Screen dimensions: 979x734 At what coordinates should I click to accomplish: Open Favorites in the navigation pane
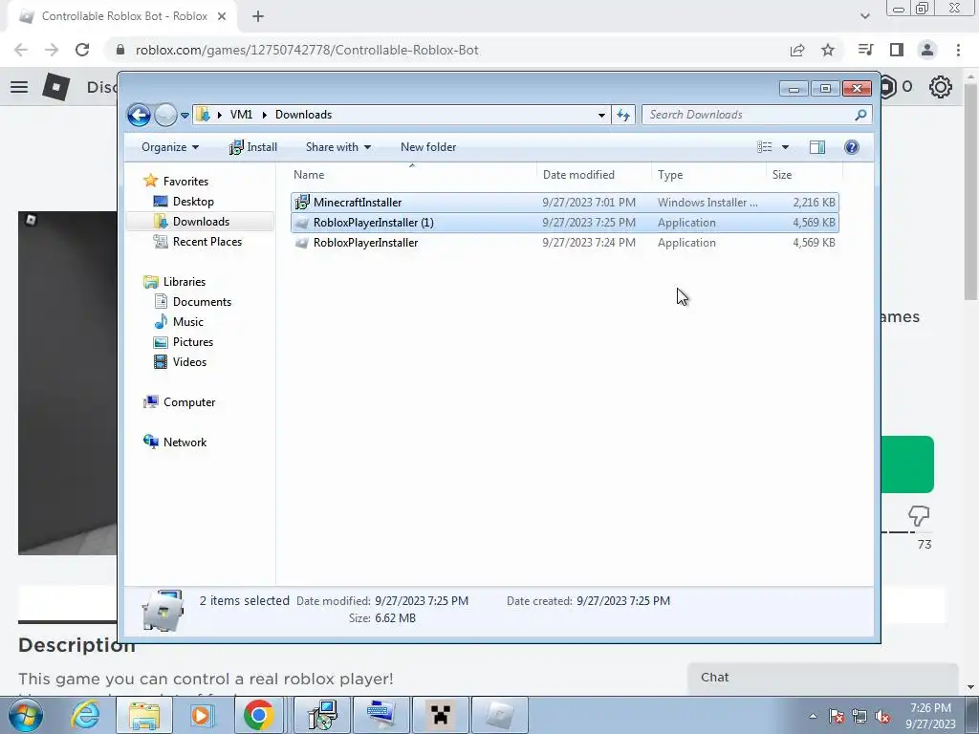[185, 182]
